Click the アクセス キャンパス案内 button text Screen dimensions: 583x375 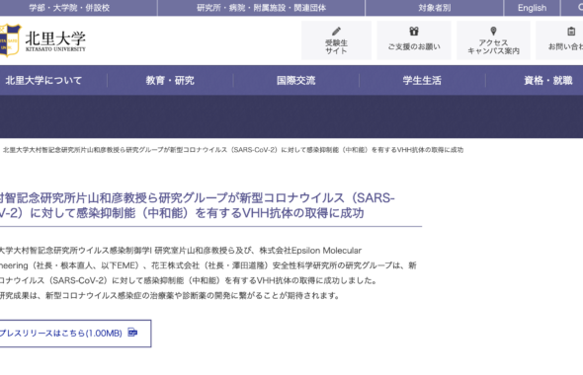[x=493, y=46]
